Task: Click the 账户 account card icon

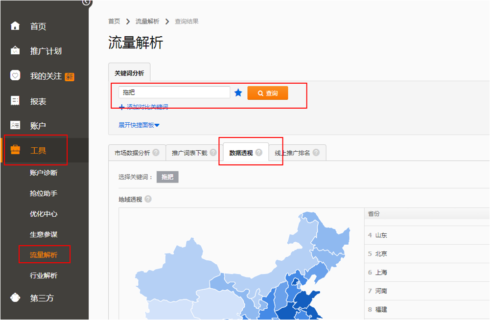Action: pos(16,126)
